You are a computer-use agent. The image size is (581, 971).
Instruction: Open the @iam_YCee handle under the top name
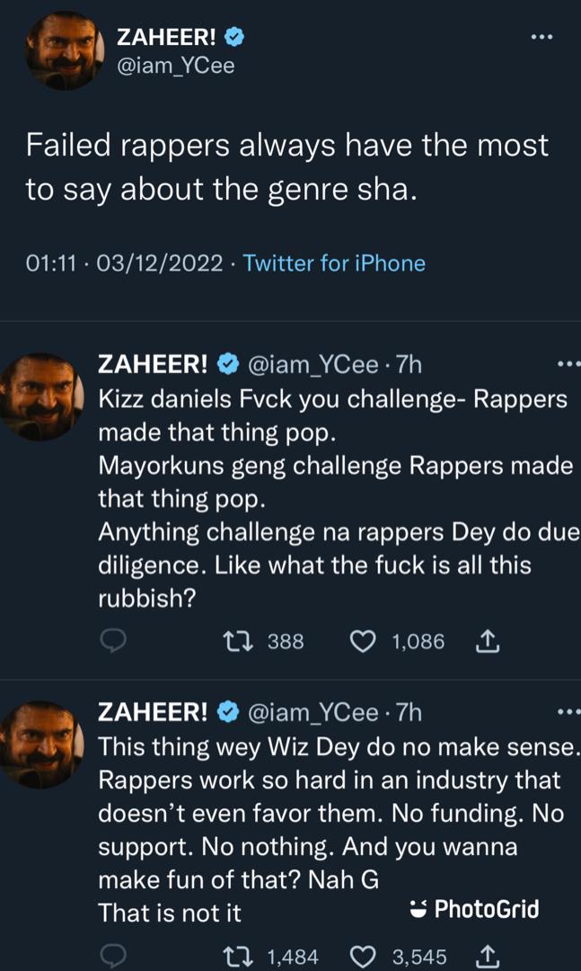tap(176, 65)
